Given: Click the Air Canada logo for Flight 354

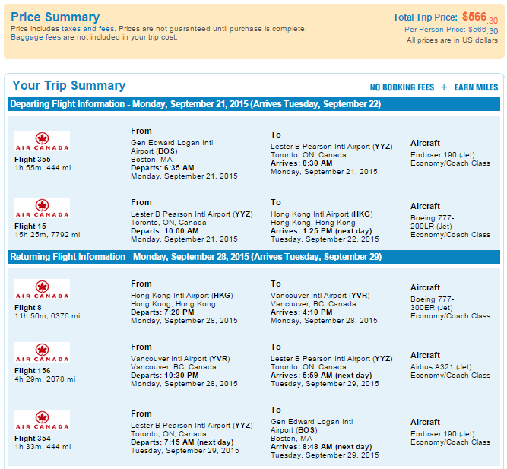Looking at the screenshot, I should pos(42,420).
